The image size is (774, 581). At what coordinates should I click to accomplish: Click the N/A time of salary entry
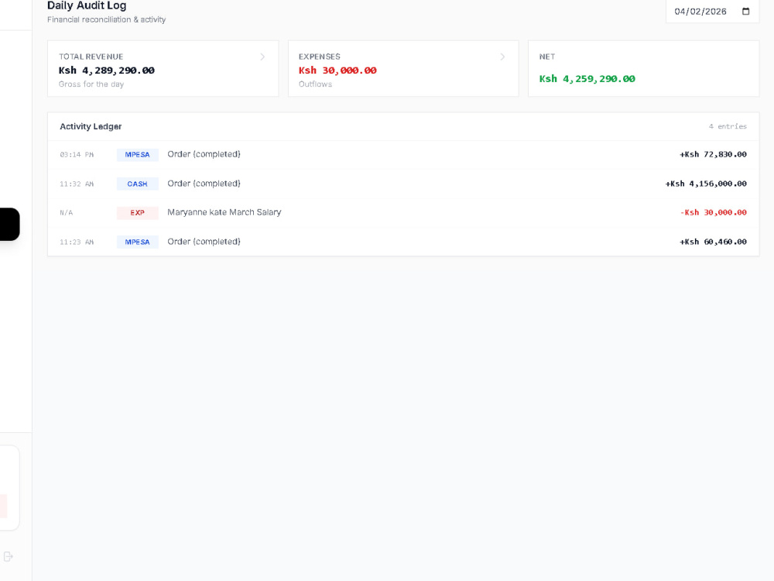coord(66,213)
